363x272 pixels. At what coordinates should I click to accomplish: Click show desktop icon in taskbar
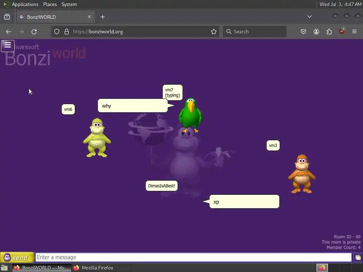coord(4,268)
